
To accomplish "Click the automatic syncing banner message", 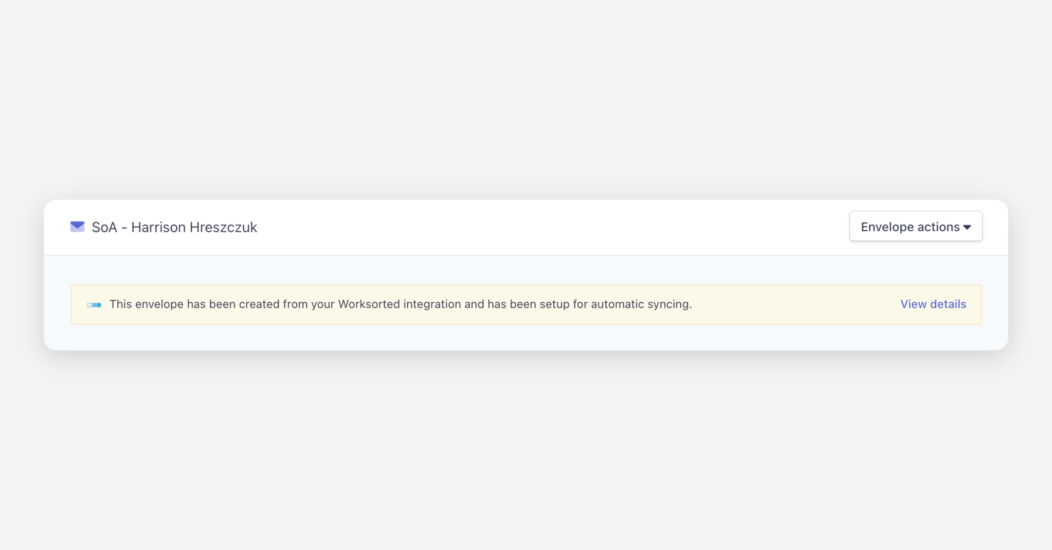I will (400, 304).
